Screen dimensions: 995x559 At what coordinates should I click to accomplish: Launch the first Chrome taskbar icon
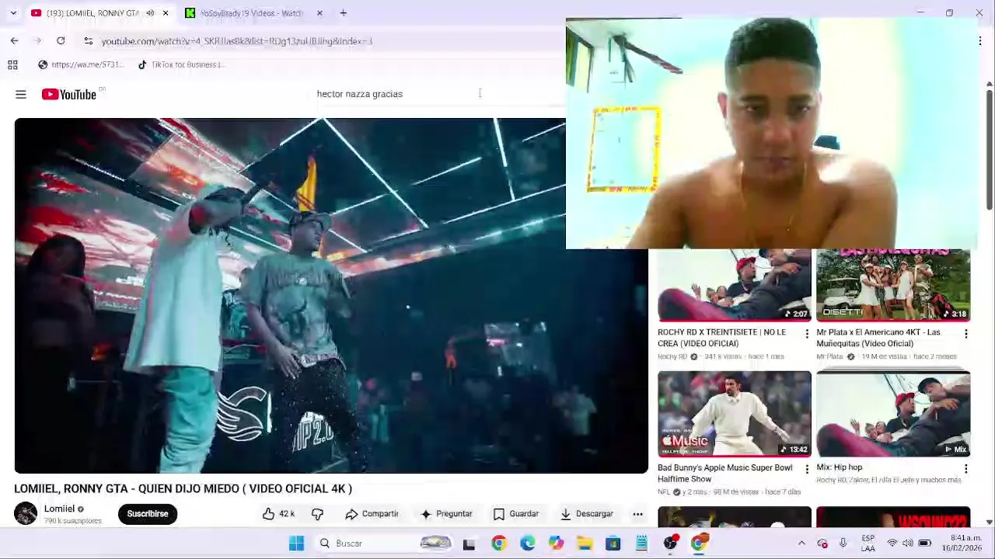[498, 543]
